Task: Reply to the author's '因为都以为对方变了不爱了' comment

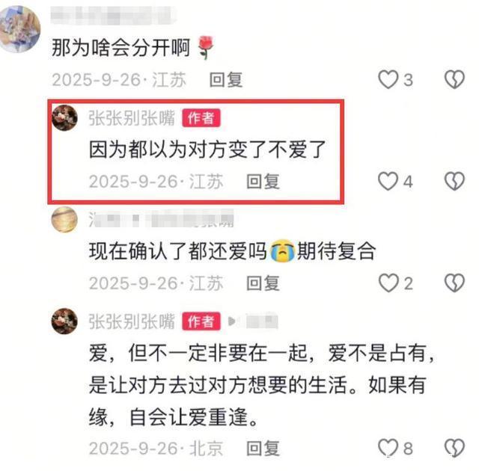Action: 263,182
